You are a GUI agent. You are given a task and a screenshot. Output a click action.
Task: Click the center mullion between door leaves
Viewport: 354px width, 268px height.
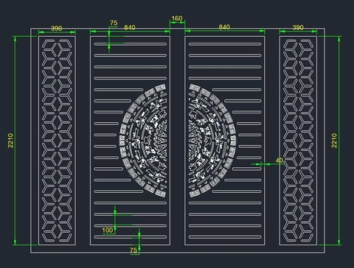[177, 141]
